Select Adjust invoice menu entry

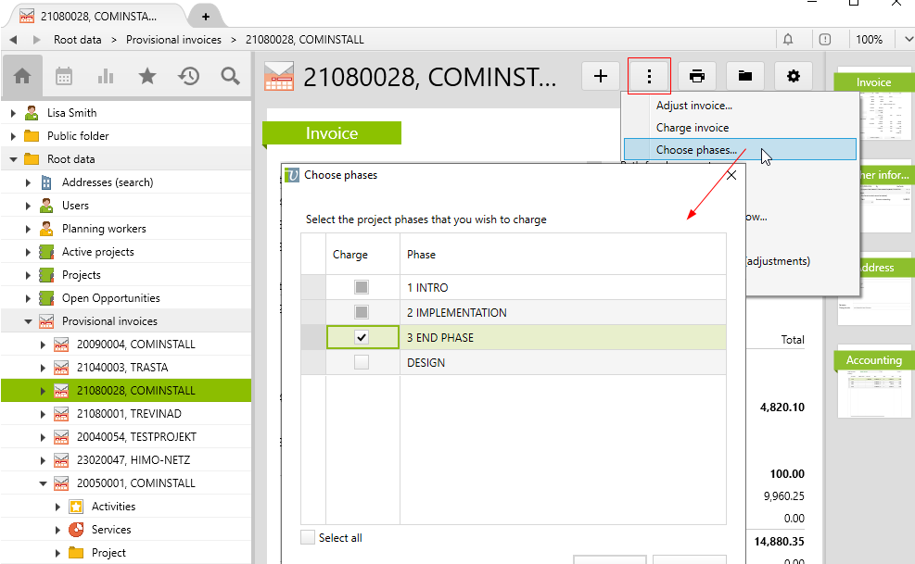[693, 106]
